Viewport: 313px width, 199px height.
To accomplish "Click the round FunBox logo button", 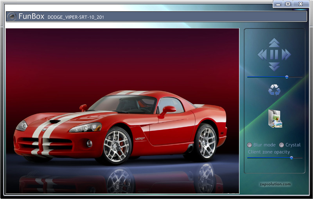I will [12, 16].
